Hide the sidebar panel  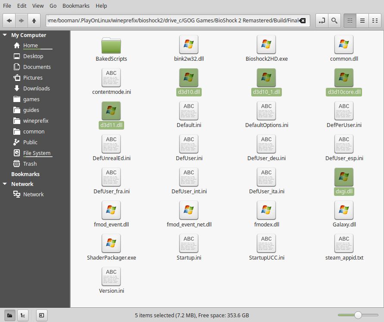click(x=42, y=316)
